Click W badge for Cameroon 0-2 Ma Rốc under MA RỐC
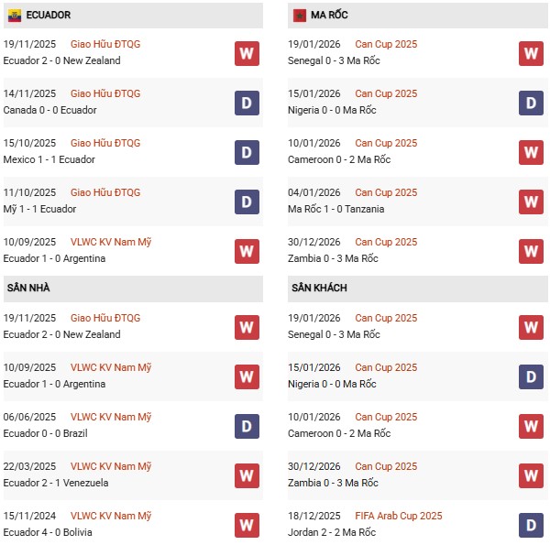 click(x=531, y=152)
